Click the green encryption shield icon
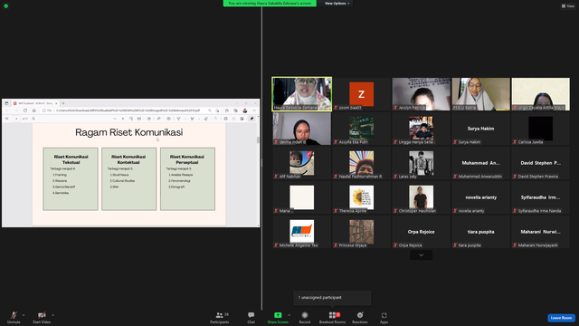Image resolution: width=579 pixels, height=326 pixels. [6, 6]
